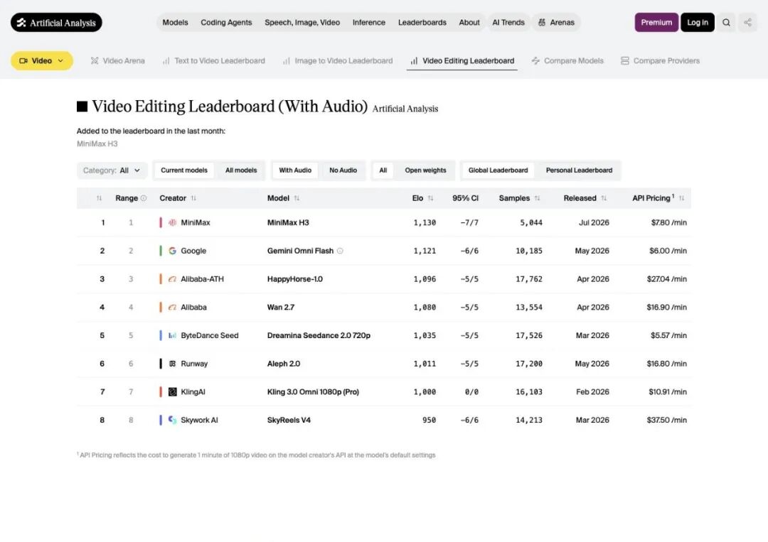Click the purple Premium button

[x=656, y=23]
